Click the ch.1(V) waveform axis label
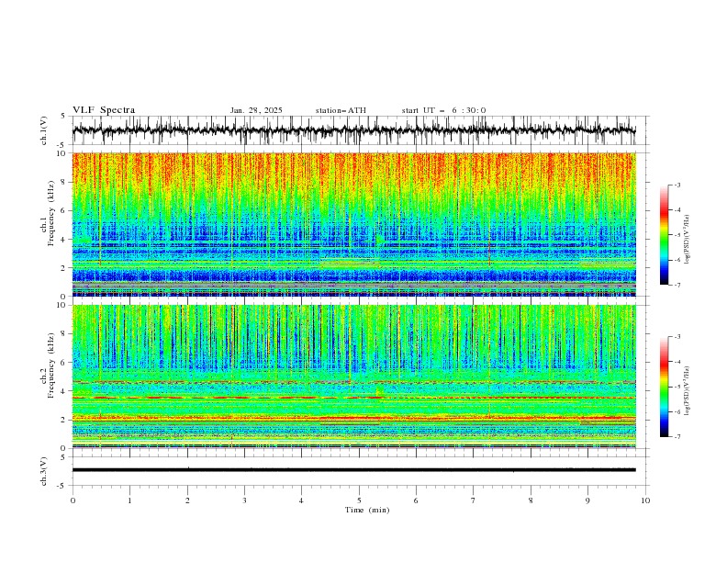This screenshot has width=727, height=562. pyautogui.click(x=44, y=130)
